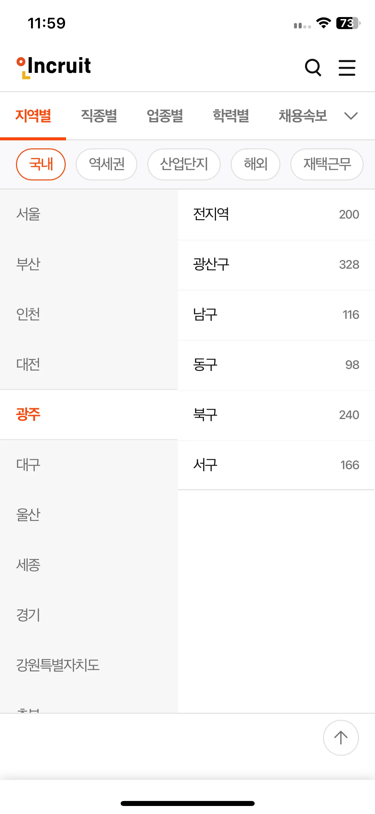
Task: Open the hamburger menu icon
Action: click(347, 68)
